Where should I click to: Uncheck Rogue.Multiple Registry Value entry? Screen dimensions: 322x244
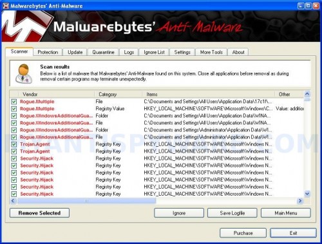tap(14, 109)
